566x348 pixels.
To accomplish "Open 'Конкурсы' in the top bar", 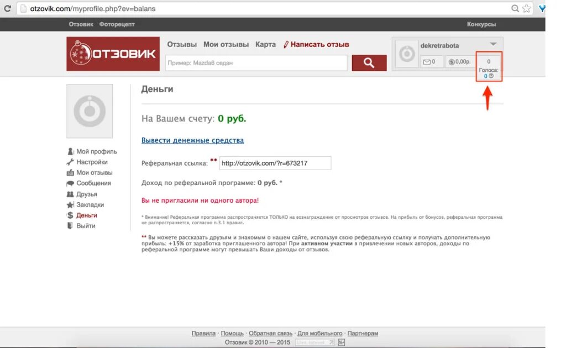I will click(481, 24).
